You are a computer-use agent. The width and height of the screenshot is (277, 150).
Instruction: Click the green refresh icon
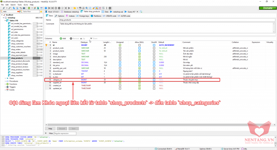(29, 8)
